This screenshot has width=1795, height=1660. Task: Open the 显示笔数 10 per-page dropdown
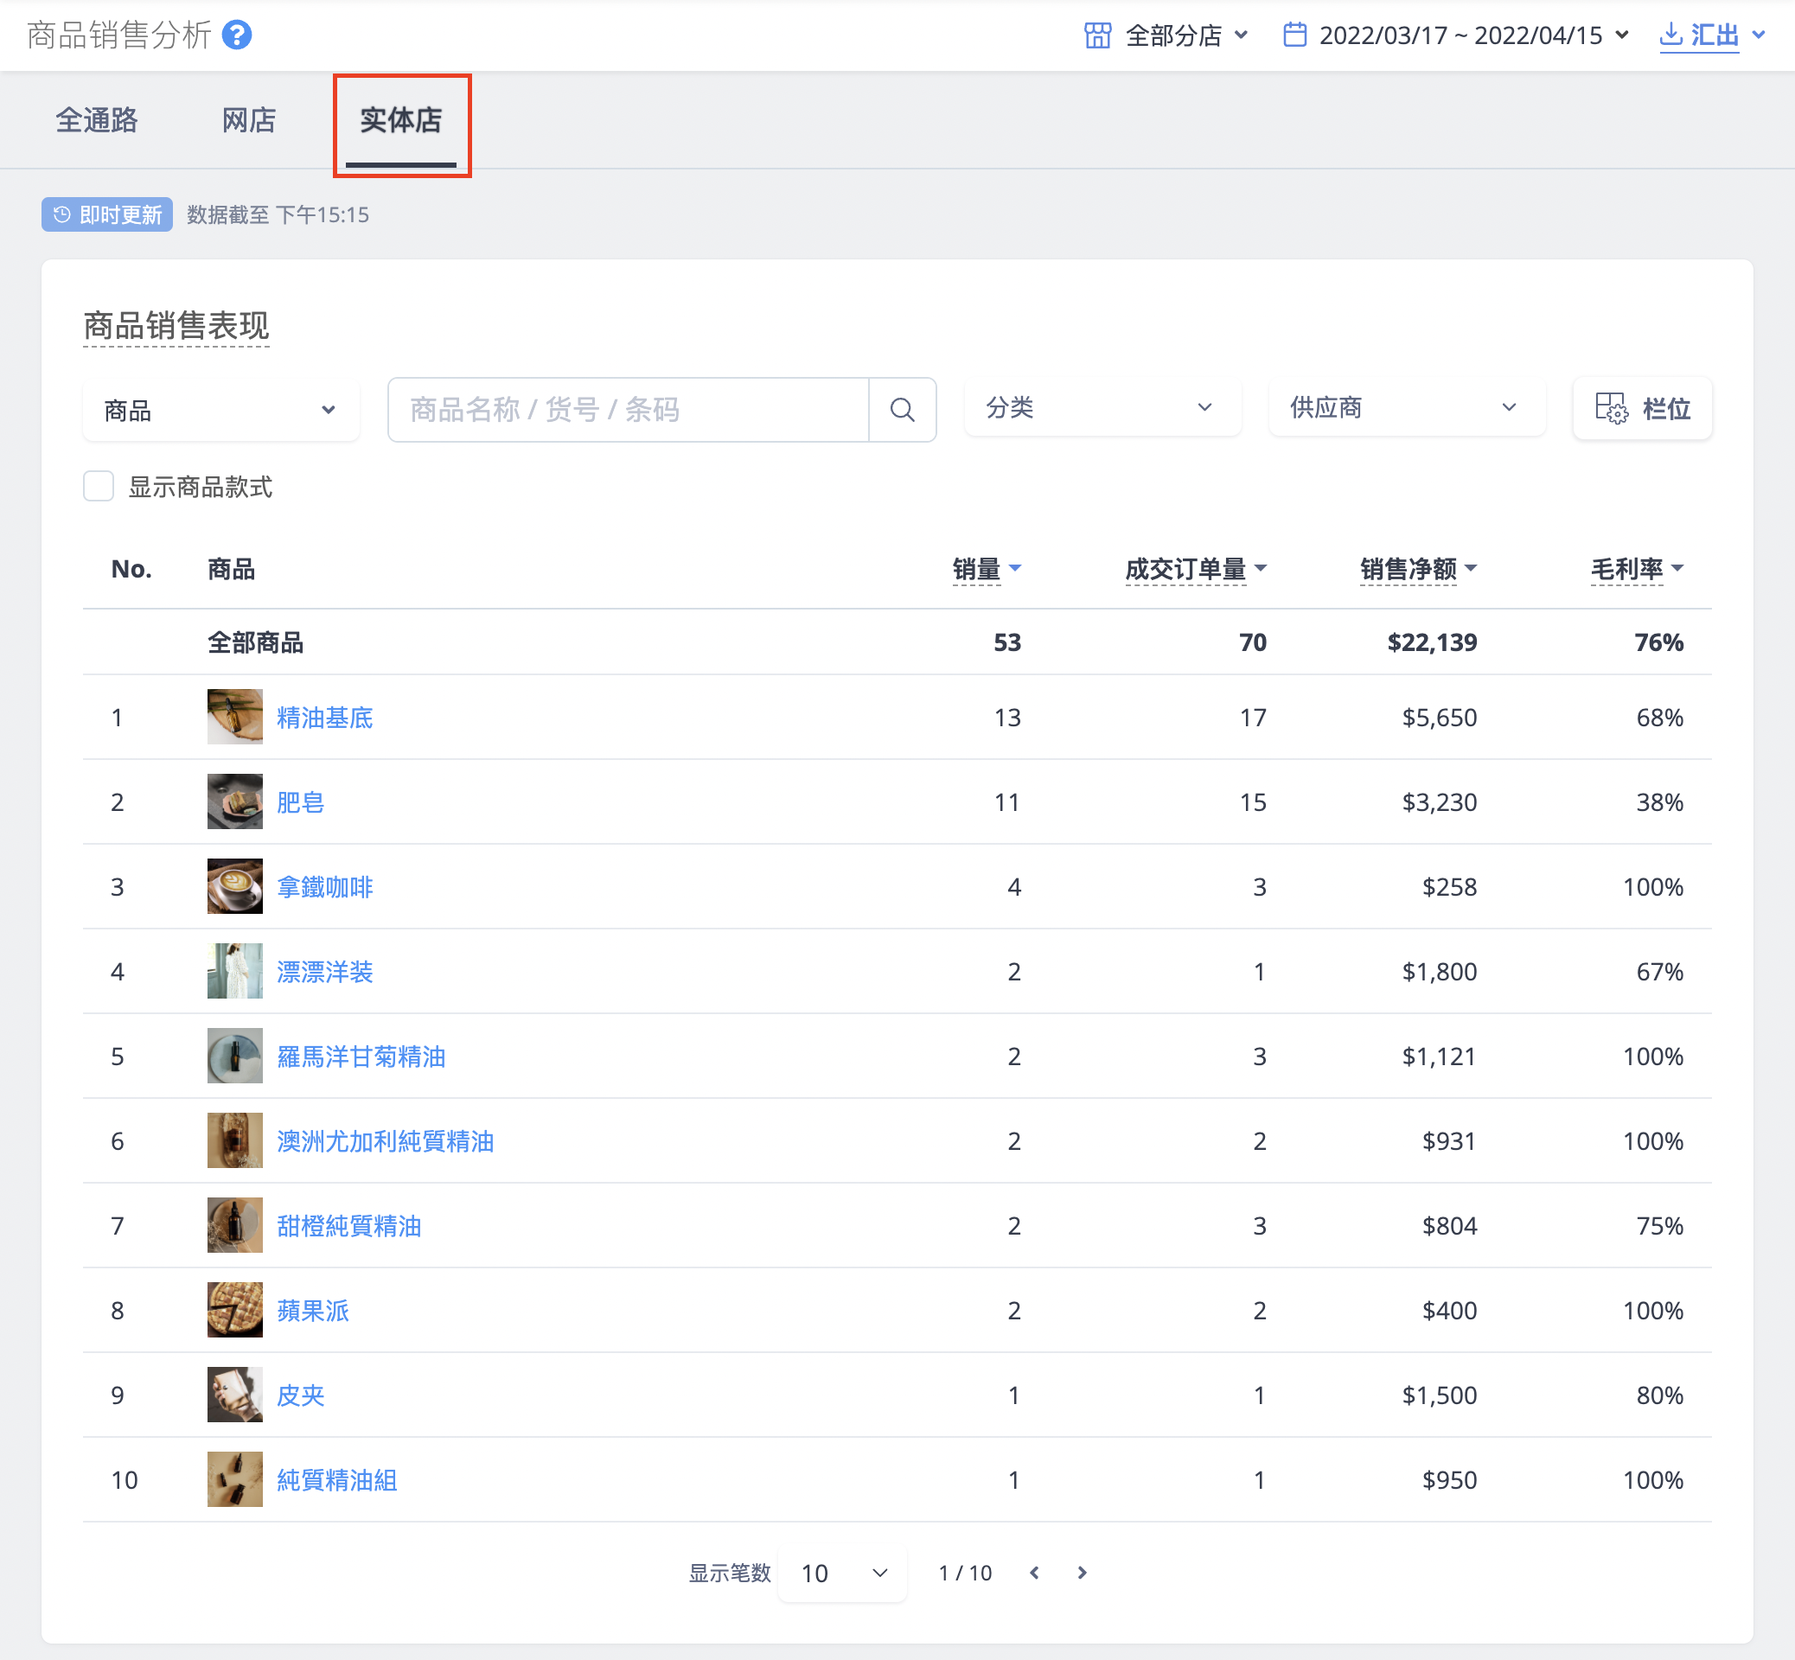[842, 1573]
